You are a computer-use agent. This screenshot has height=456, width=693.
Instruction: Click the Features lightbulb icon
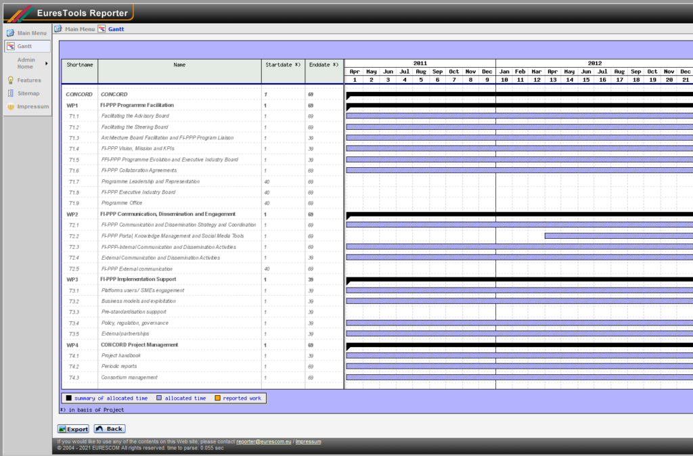pyautogui.click(x=10, y=80)
